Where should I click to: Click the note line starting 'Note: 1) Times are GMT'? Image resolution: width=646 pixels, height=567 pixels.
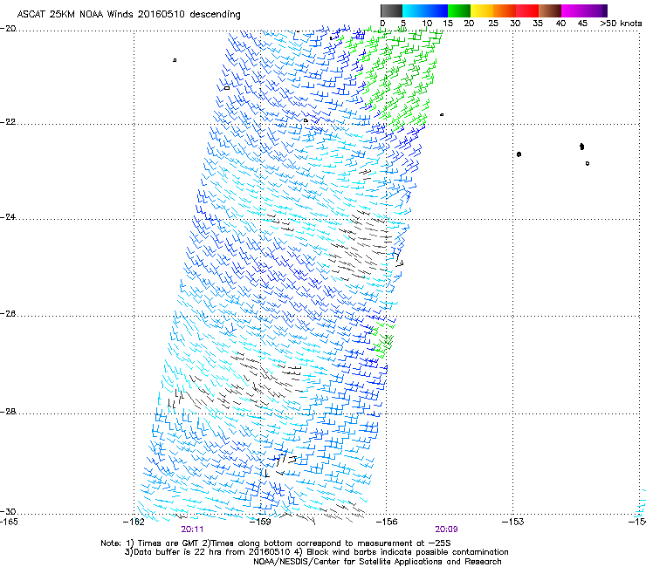(x=276, y=543)
